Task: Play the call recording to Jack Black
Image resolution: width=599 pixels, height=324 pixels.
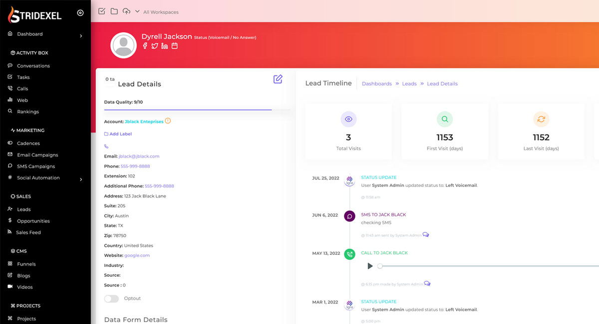Action: 370,266
